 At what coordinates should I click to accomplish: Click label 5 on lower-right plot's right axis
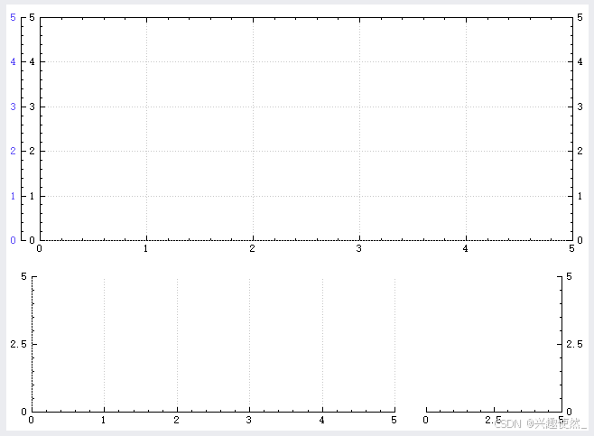pos(569,276)
